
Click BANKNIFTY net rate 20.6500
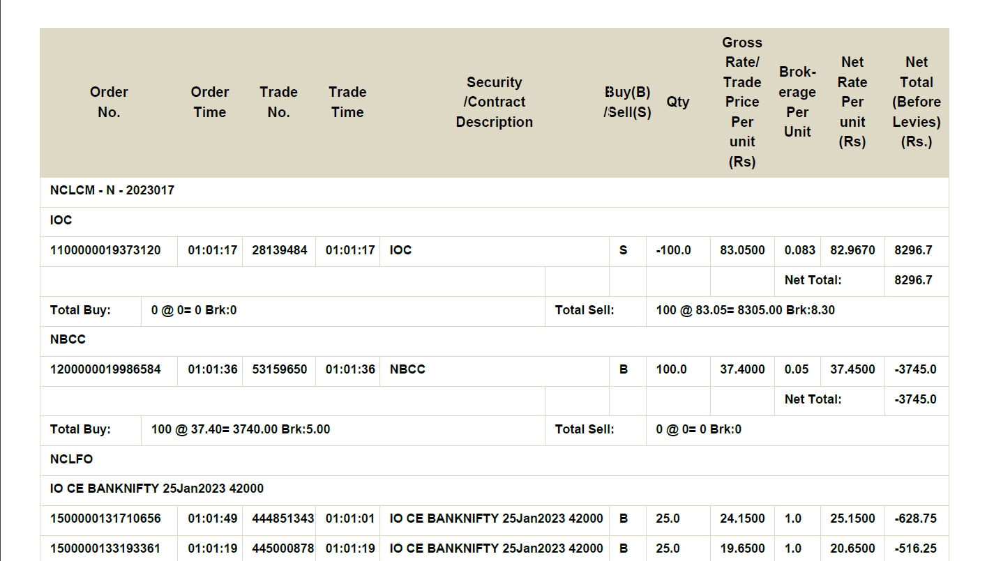(852, 548)
